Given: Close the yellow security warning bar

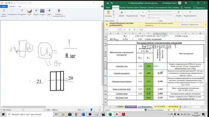Looking at the screenshot, I should point(205,24).
